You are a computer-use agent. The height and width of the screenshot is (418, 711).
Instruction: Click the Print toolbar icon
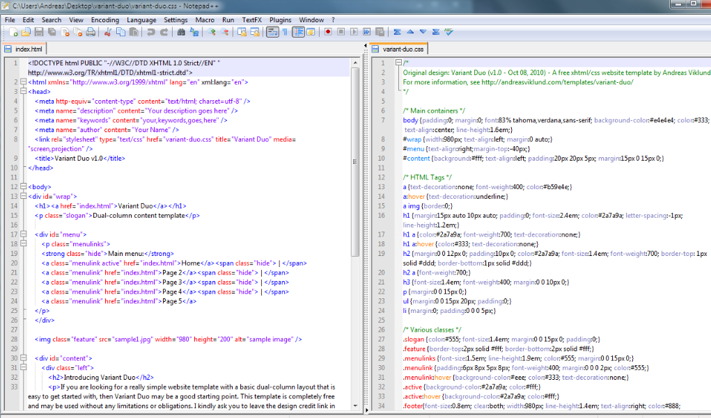91,32
